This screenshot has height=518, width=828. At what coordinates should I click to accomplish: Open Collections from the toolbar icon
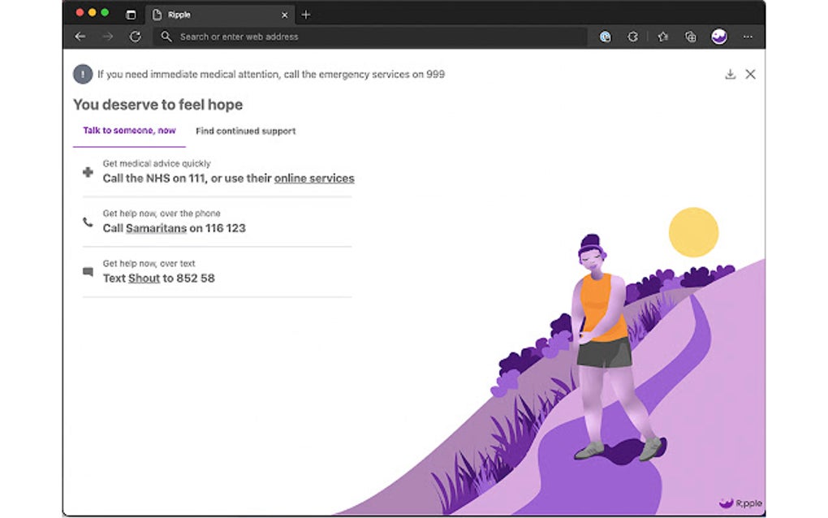(689, 37)
